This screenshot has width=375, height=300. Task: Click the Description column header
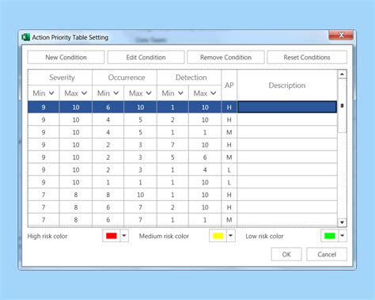coord(287,85)
